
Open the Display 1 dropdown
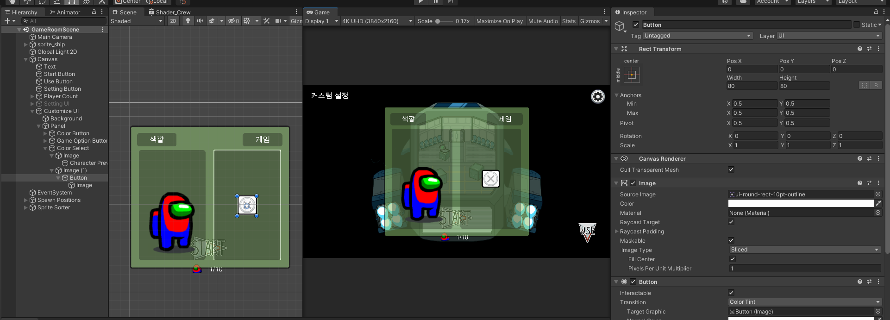(x=322, y=21)
